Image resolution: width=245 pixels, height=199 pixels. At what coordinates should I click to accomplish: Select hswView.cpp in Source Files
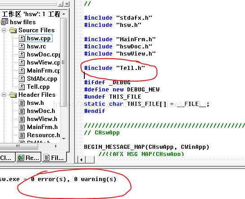pyautogui.click(x=43, y=62)
